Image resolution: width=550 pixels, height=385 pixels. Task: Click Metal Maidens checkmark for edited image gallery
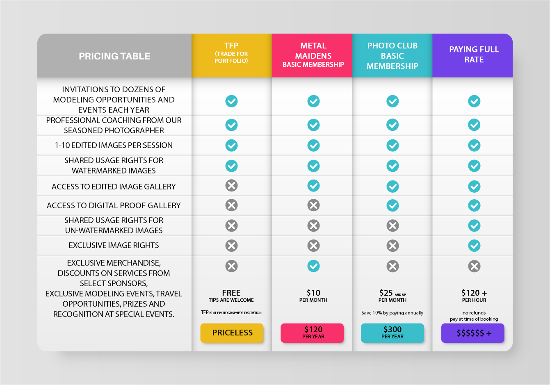[x=313, y=185]
